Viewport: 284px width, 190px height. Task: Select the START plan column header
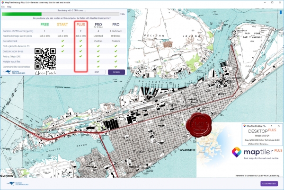62,25
